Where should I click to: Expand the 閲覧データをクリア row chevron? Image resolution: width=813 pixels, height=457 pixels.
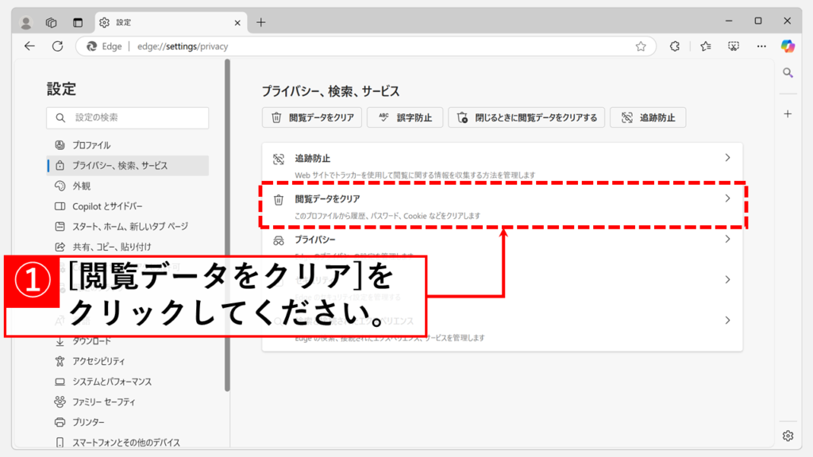click(x=726, y=198)
